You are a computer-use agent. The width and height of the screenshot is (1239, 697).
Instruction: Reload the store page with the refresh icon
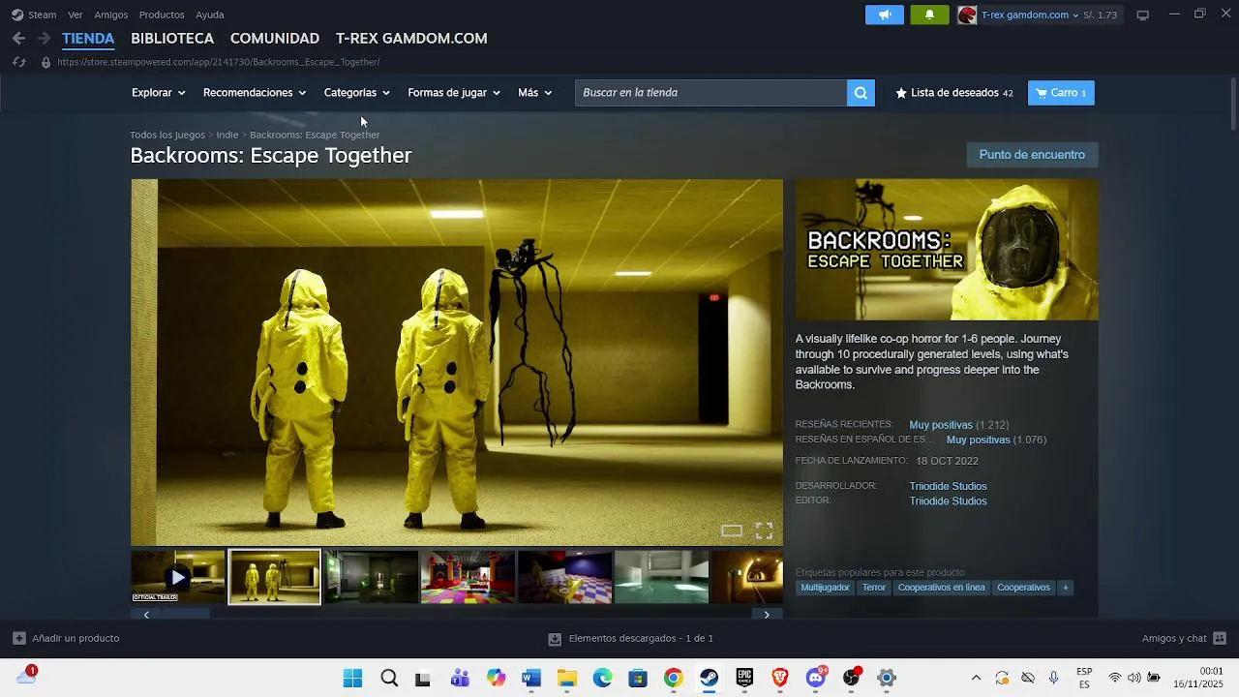18,62
